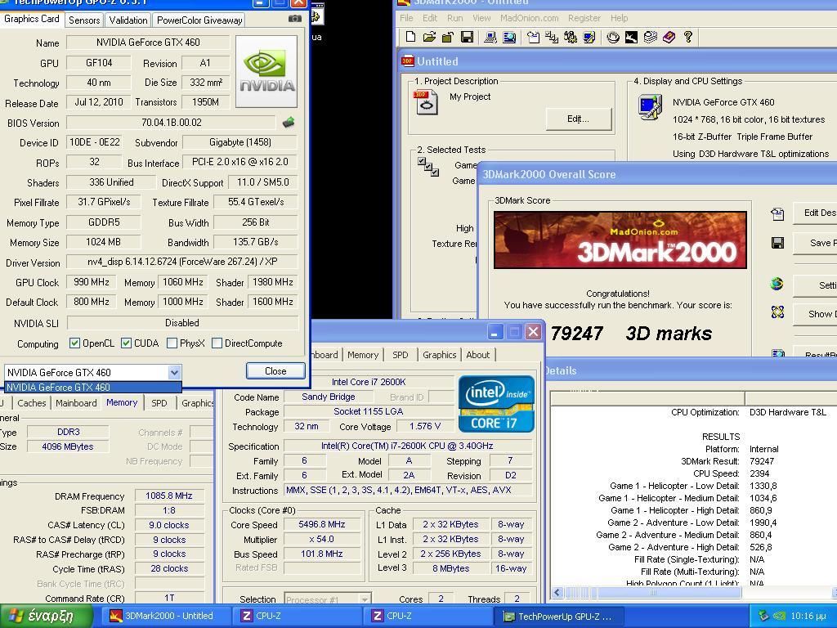Click the round dial toolbar icon in 3DMark2000
This screenshot has height=628, width=837.
tap(613, 37)
